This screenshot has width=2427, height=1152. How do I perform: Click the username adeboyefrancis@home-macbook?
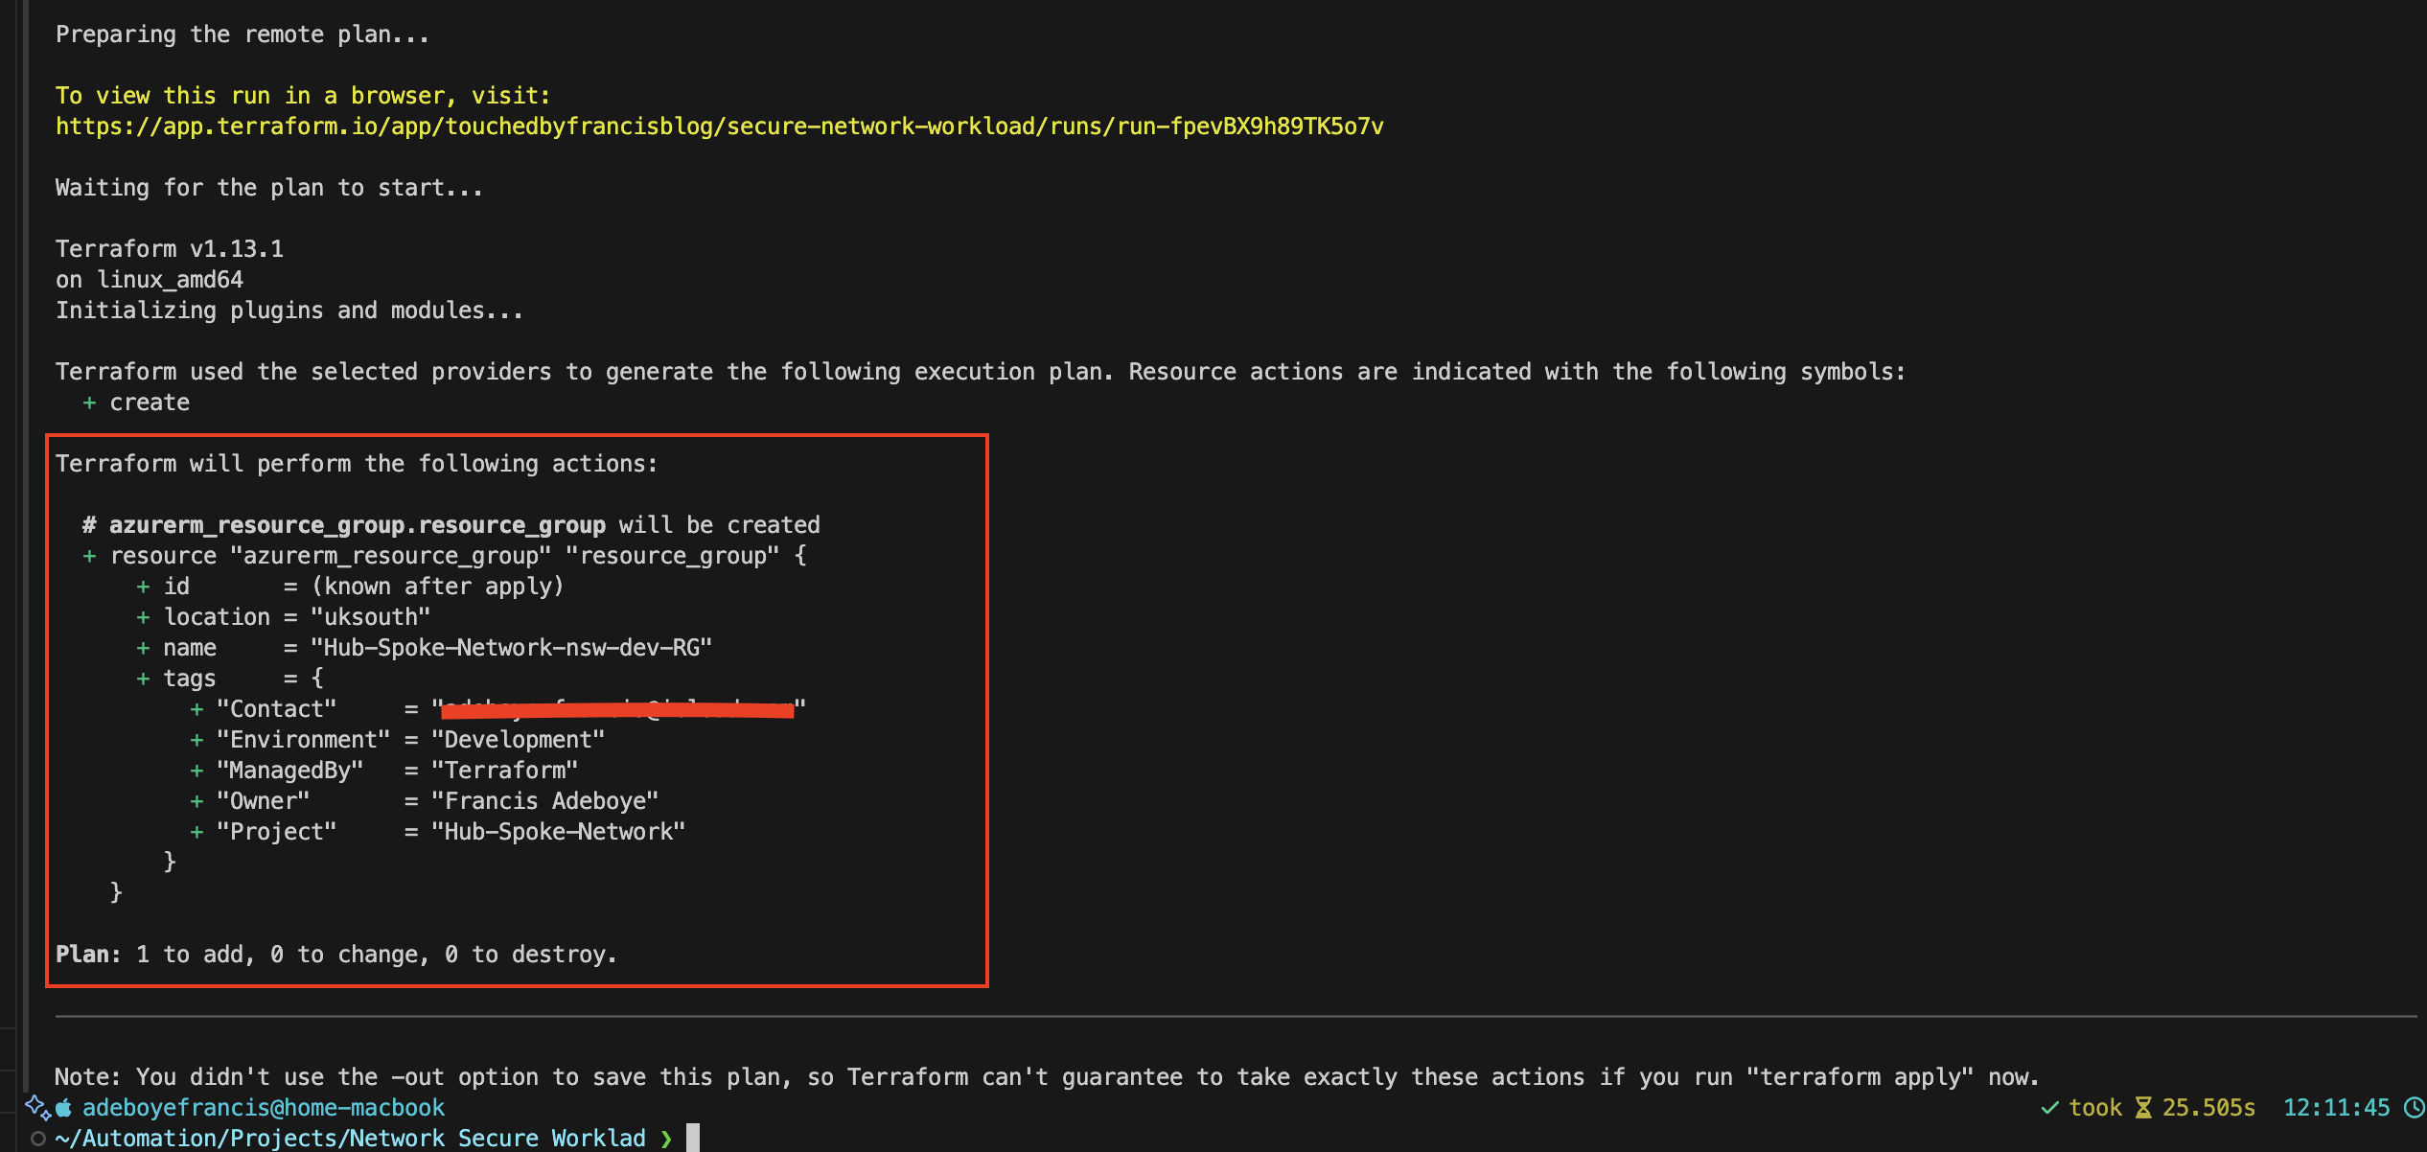tap(264, 1107)
